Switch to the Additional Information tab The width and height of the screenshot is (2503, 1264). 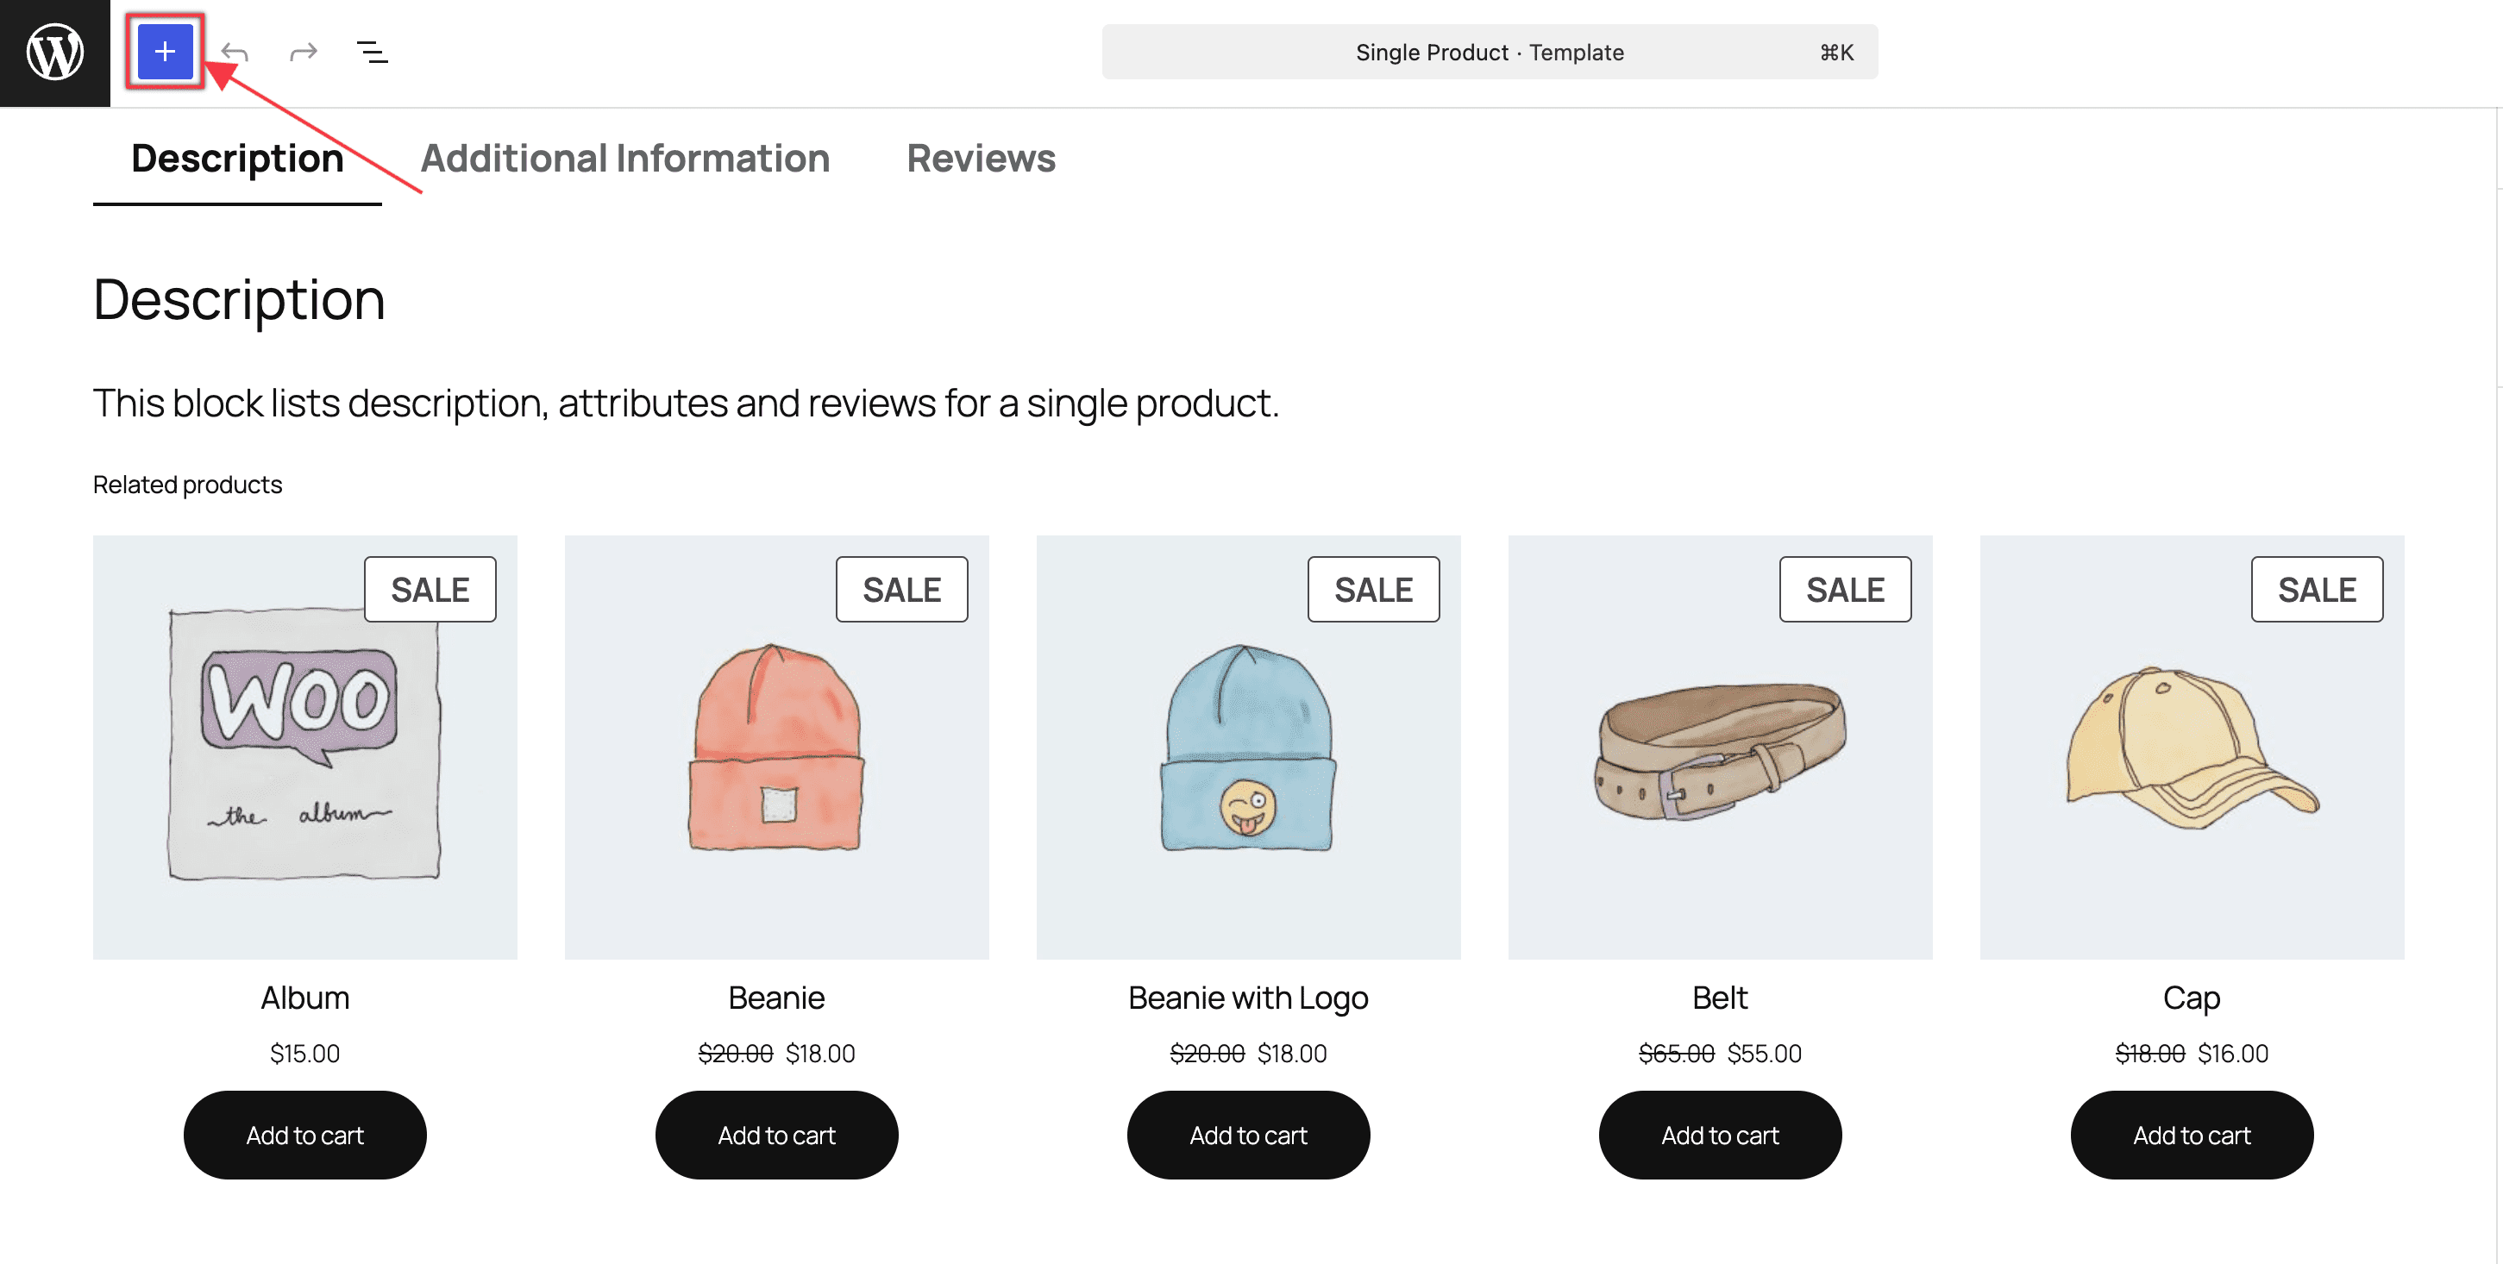click(624, 159)
